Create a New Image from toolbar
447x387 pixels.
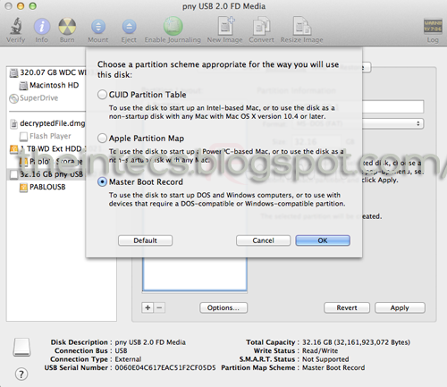point(225,26)
